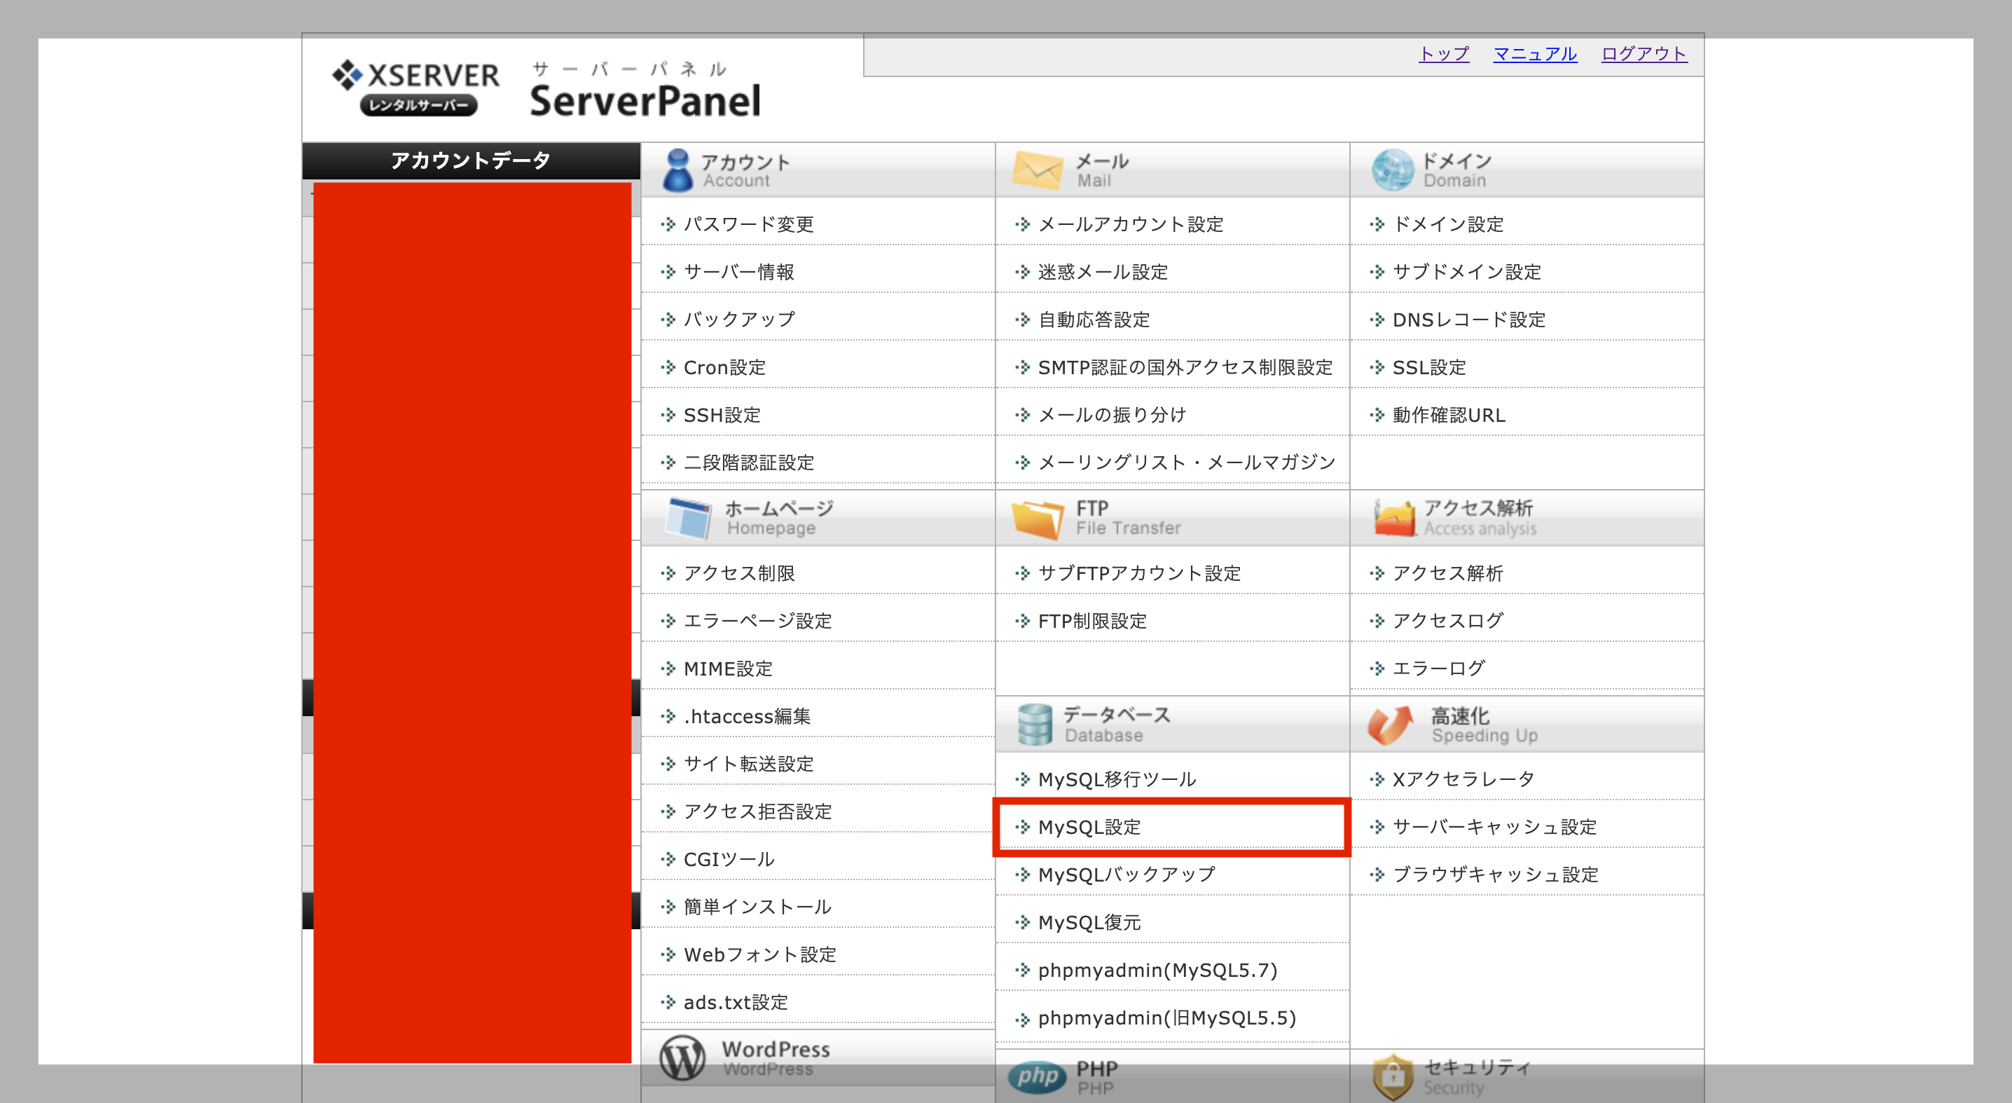2012x1103 pixels.
Task: Go to .htaccess編集
Action: pyautogui.click(x=747, y=715)
